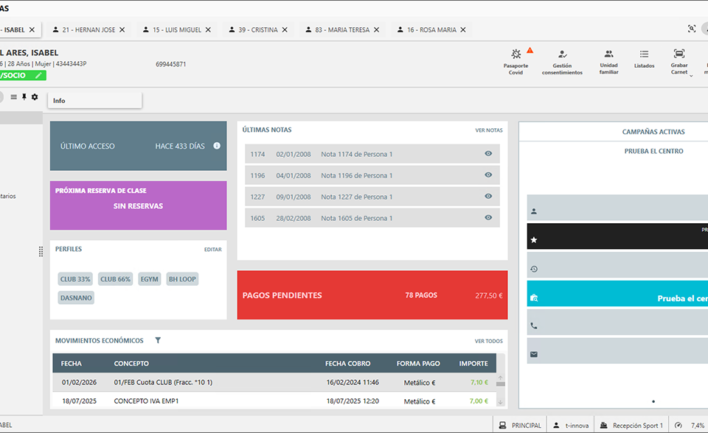View note 1605 using its eye icon
This screenshot has height=433, width=708.
coord(488,218)
